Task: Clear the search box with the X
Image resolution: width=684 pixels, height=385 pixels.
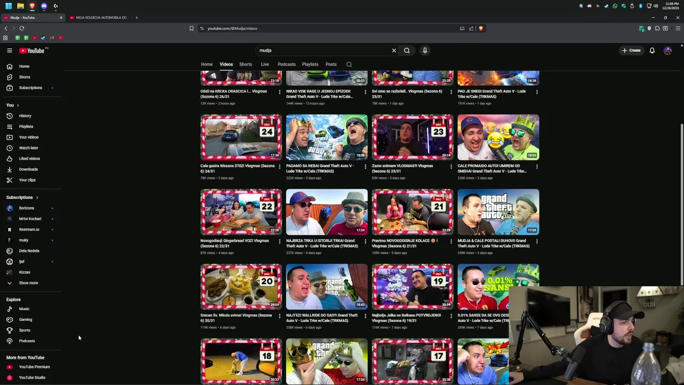Action: pyautogui.click(x=394, y=50)
